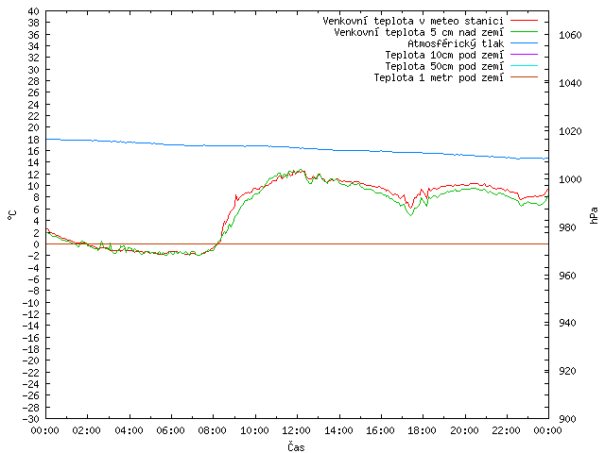This screenshot has height=453, width=605.
Task: Click the x-axis tick label '22:00'
Action: tap(507, 430)
